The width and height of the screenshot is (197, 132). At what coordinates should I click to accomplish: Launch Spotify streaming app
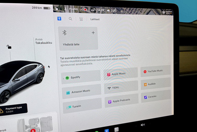[81, 77]
